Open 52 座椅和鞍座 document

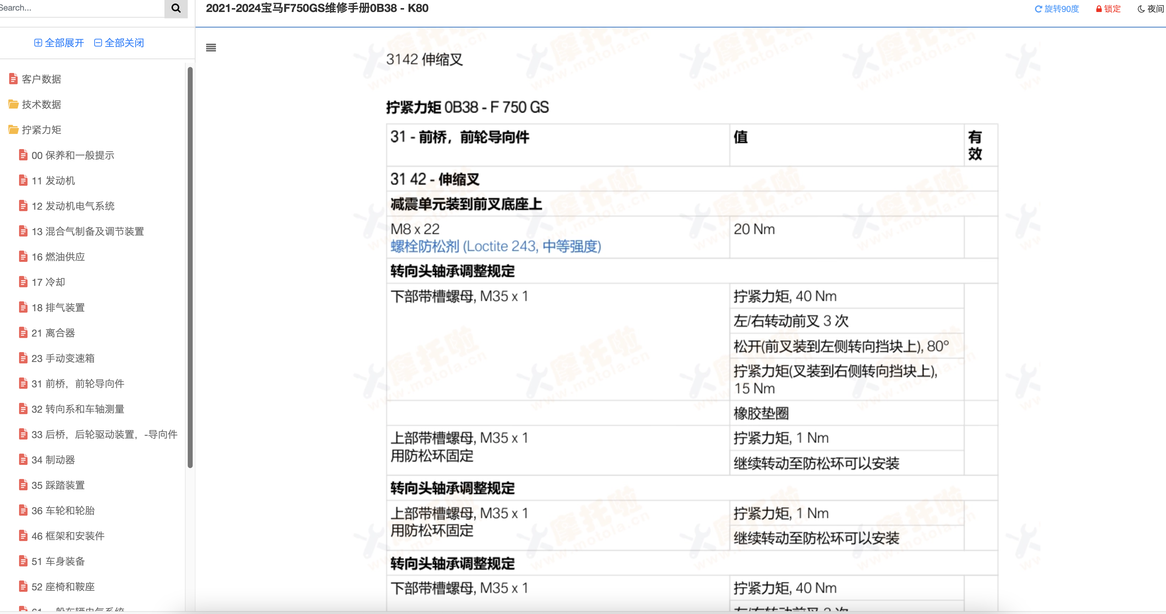coord(64,587)
